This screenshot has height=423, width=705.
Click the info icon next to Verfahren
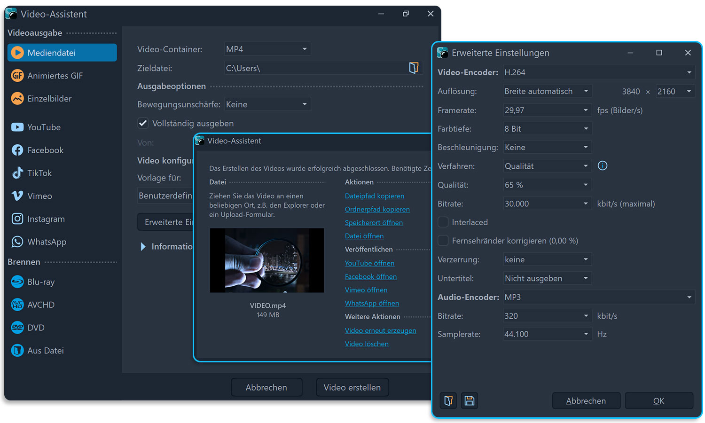click(x=602, y=166)
